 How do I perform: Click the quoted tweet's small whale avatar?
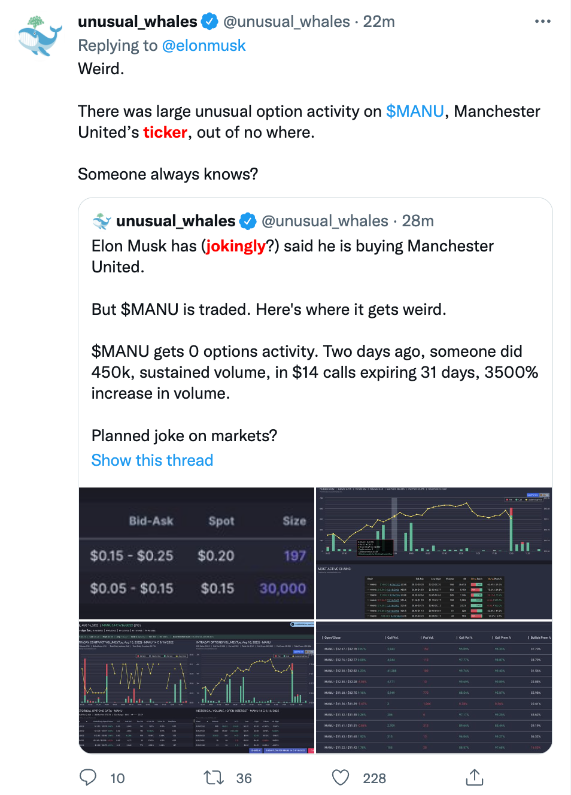102,221
